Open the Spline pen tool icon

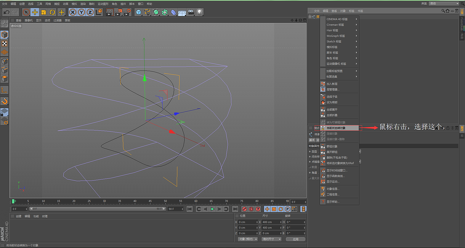click(147, 12)
